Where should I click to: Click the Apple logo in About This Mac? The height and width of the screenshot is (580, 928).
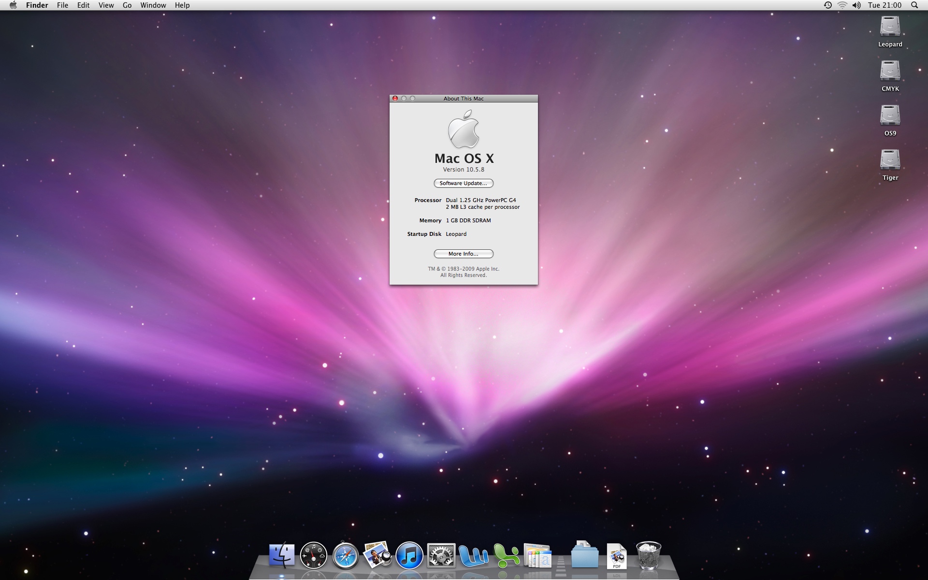[x=464, y=129]
